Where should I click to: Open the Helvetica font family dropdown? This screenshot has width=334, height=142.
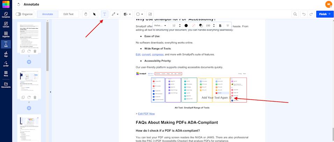pos(160,26)
